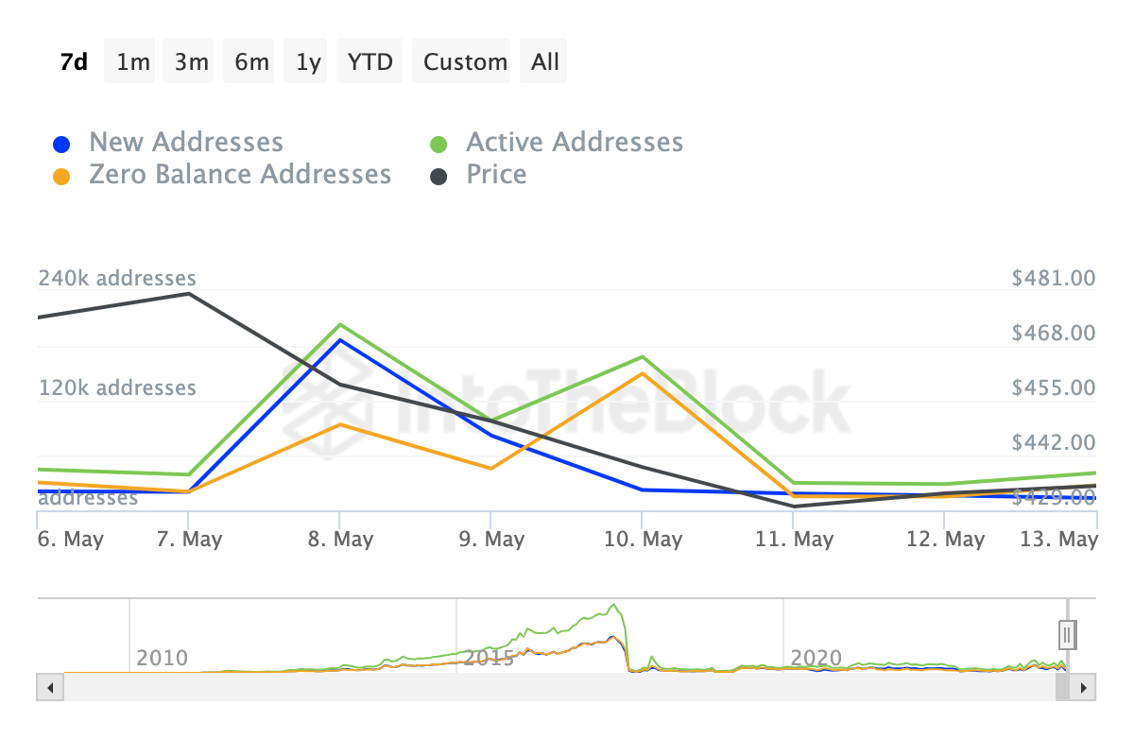Choose the 3m range button
This screenshot has height=756, width=1134.
tap(192, 62)
